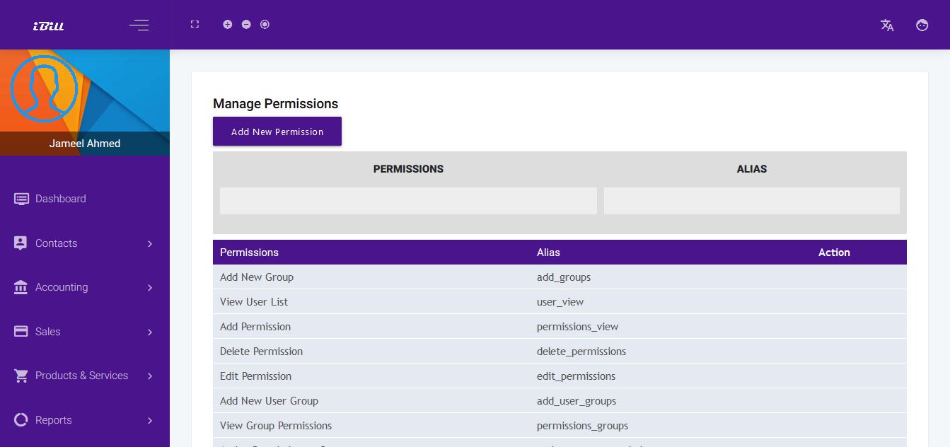950x447 pixels.
Task: Click the iBill logo
Action: 49,26
